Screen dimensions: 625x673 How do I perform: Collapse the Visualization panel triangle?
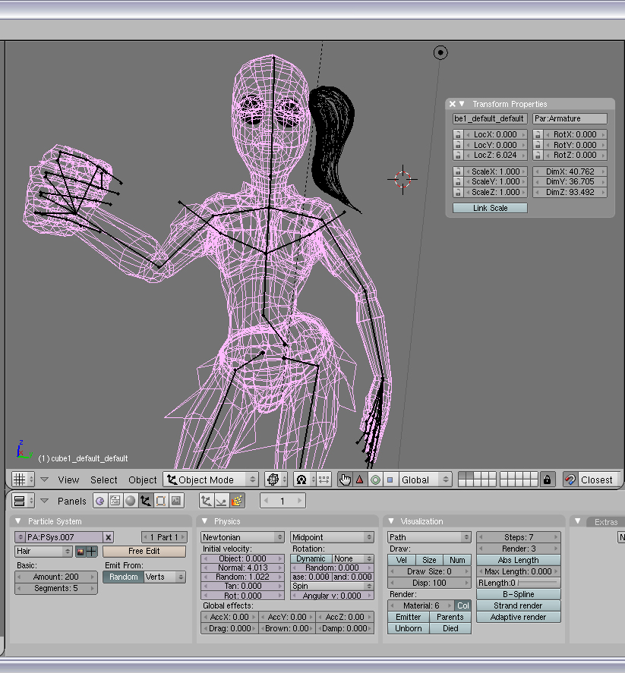point(391,521)
